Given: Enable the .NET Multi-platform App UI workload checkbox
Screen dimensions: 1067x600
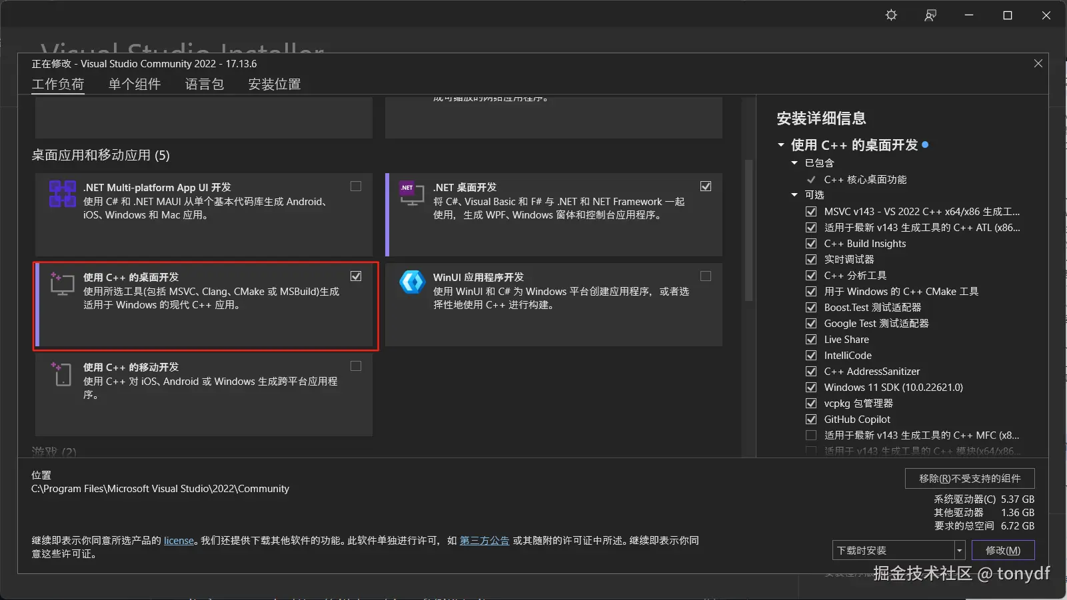Looking at the screenshot, I should (356, 186).
